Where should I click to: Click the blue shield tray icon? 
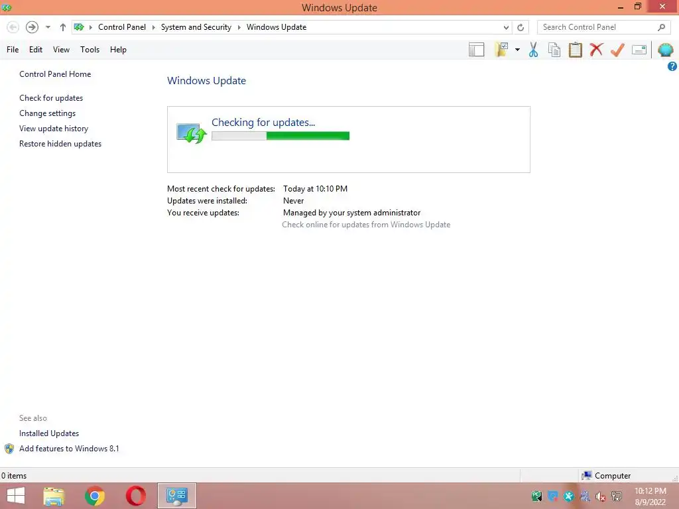point(552,496)
